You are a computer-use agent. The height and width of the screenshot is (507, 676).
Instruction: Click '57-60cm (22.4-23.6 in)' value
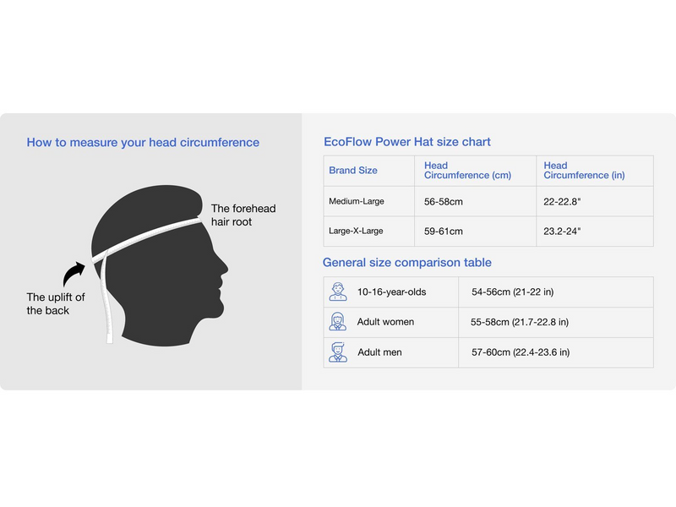(x=521, y=352)
